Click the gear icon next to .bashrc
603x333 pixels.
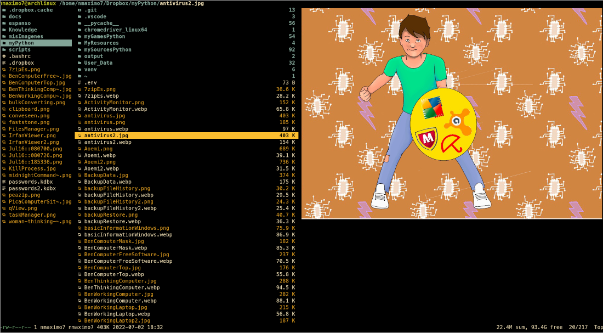tap(4, 56)
